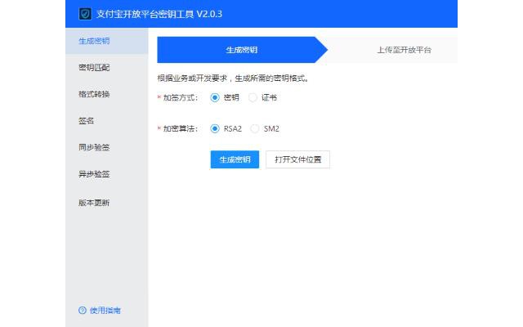
Task: Click the question mark icon beside 使用指南
Action: pyautogui.click(x=83, y=311)
